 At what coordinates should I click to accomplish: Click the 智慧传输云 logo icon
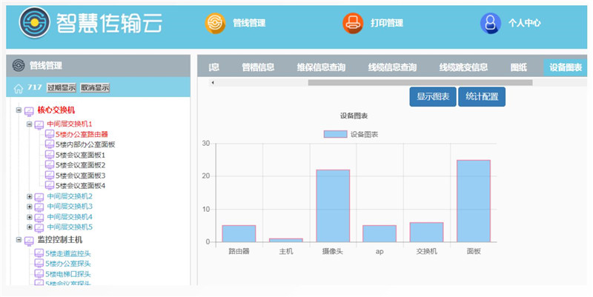coord(33,23)
